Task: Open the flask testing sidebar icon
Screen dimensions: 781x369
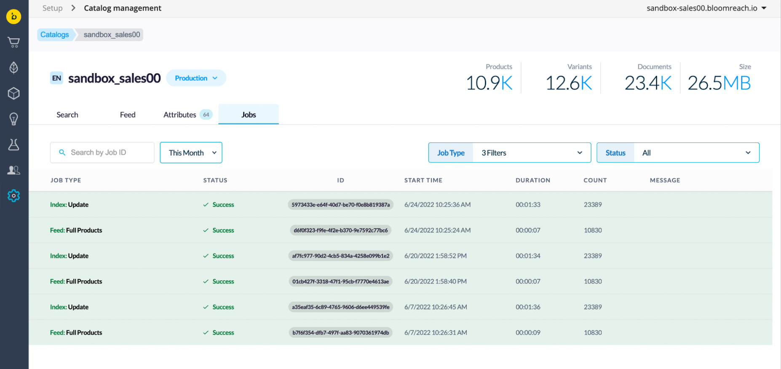Action: point(13,145)
